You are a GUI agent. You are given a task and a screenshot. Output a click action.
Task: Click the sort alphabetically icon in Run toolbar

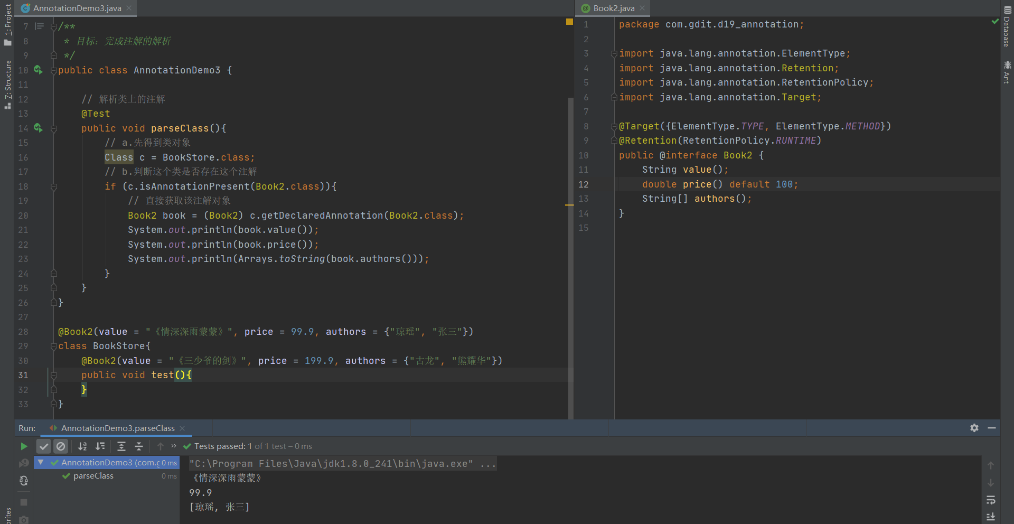[82, 446]
